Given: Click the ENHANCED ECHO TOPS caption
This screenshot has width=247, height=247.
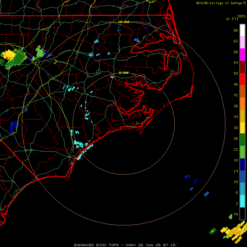Looking at the screenshot, I should tap(96, 245).
